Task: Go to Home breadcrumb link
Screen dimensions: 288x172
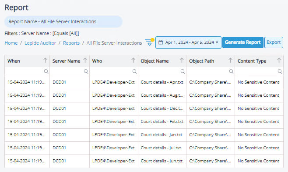Action: click(11, 43)
